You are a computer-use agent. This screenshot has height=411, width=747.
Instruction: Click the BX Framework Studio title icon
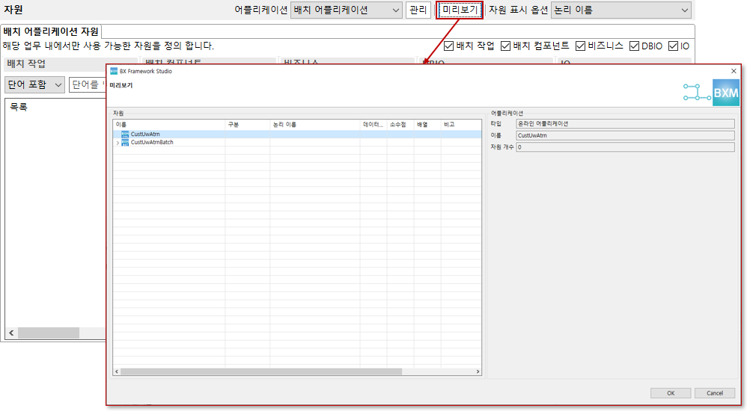point(114,72)
